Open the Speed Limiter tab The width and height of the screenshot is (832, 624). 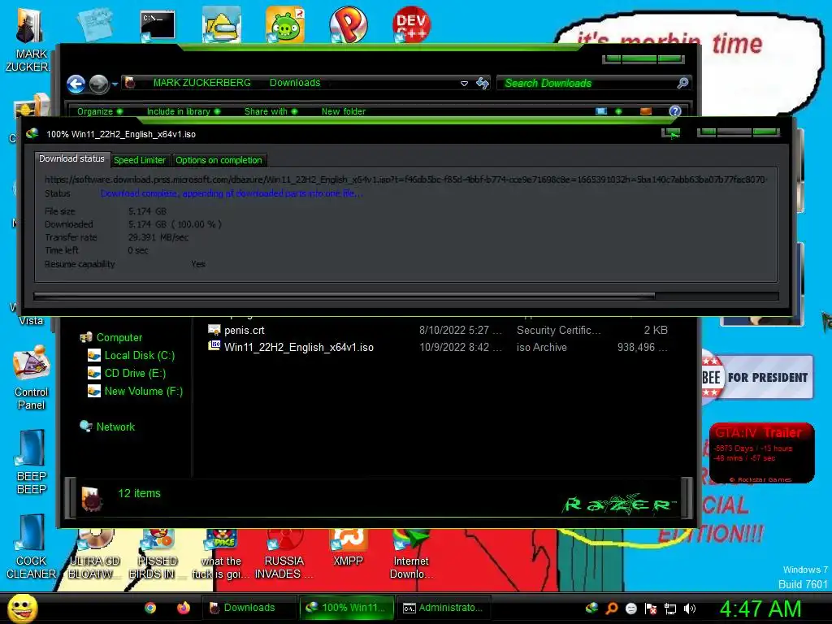(140, 160)
